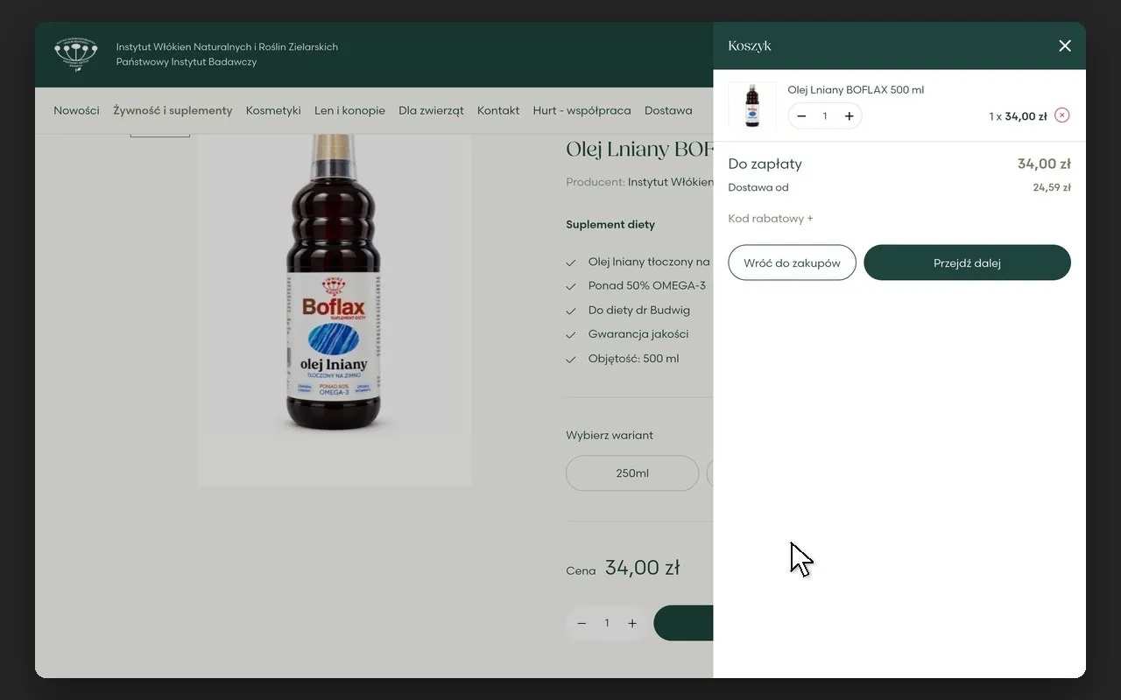Image resolution: width=1121 pixels, height=700 pixels.
Task: Open Żywność i suplementy menu
Action: click(173, 110)
